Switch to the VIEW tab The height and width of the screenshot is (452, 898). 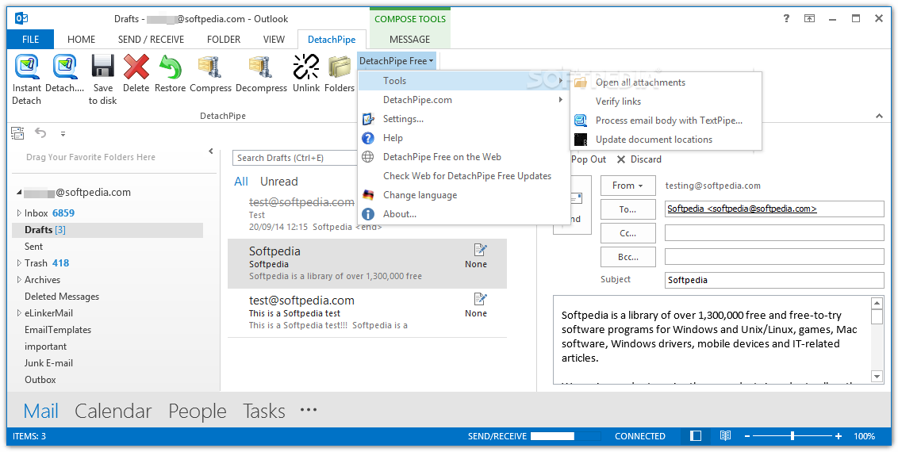pos(274,40)
